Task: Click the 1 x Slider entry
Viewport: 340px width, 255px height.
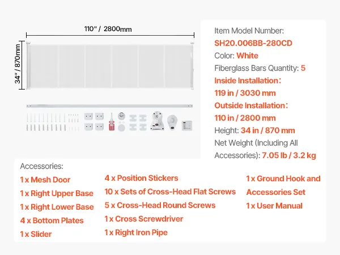Action: click(36, 234)
